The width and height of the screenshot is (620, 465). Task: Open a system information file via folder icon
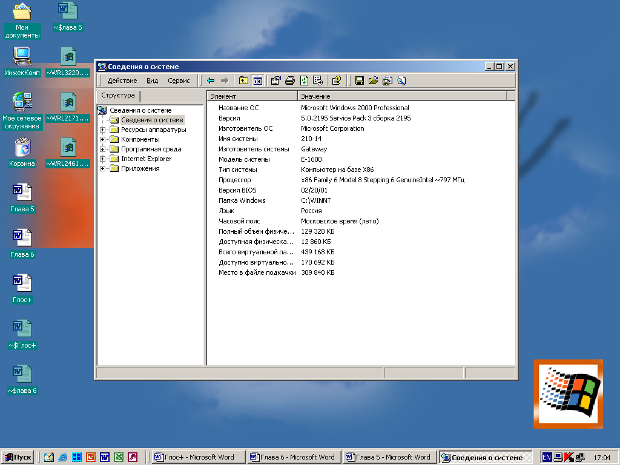(x=373, y=81)
